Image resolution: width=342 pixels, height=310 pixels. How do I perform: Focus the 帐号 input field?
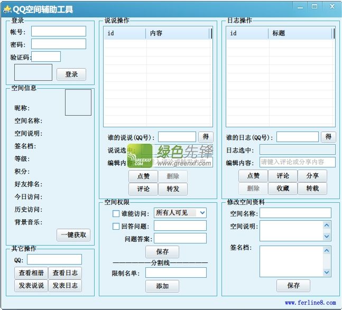[x=58, y=32]
